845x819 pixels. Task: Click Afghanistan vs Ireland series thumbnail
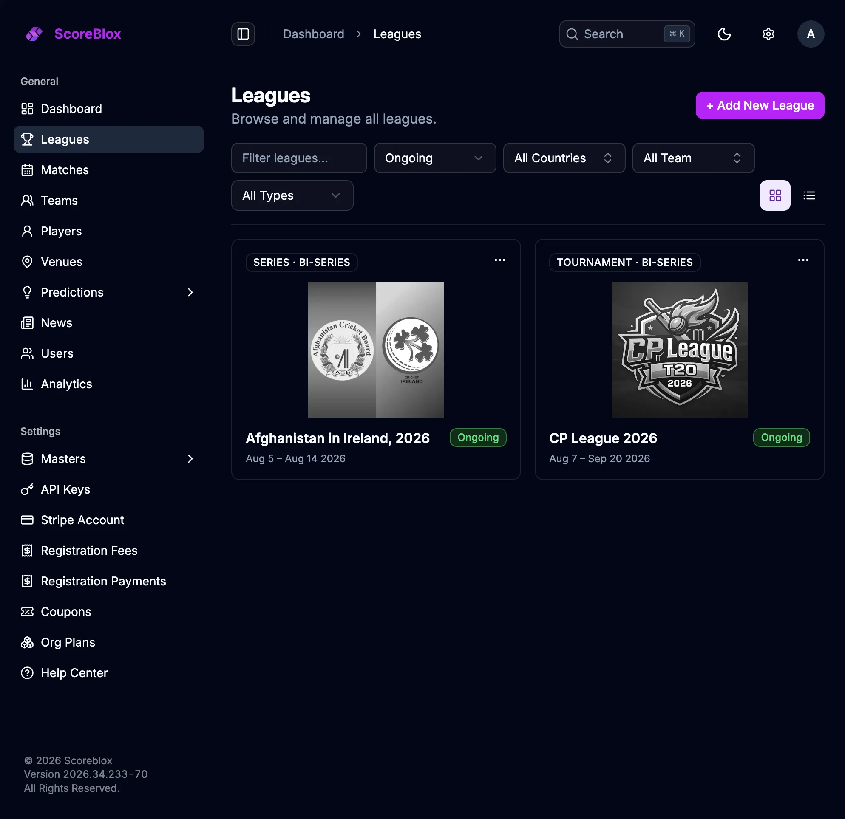(376, 350)
